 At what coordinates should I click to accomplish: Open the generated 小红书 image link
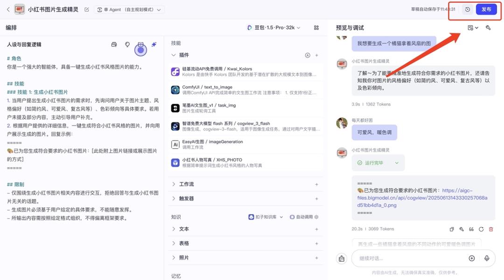pos(420,198)
